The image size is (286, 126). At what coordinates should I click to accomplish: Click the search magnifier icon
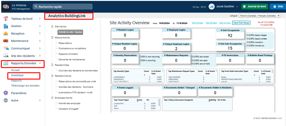click(x=36, y=7)
